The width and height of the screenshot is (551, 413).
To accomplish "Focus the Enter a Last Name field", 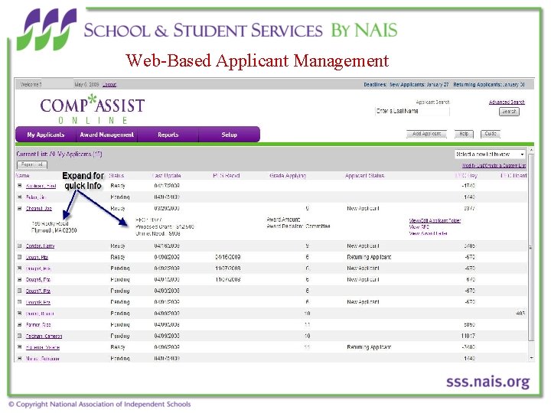I will (x=412, y=112).
